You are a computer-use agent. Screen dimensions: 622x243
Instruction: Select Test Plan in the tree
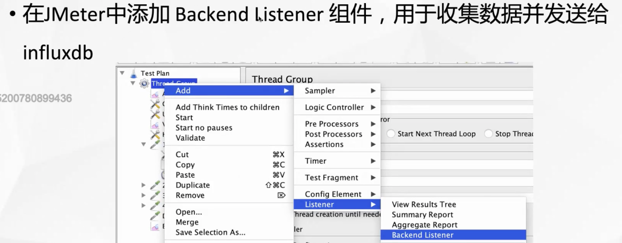[x=155, y=73]
